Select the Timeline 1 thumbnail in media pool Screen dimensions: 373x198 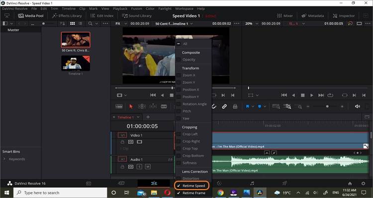click(x=76, y=63)
